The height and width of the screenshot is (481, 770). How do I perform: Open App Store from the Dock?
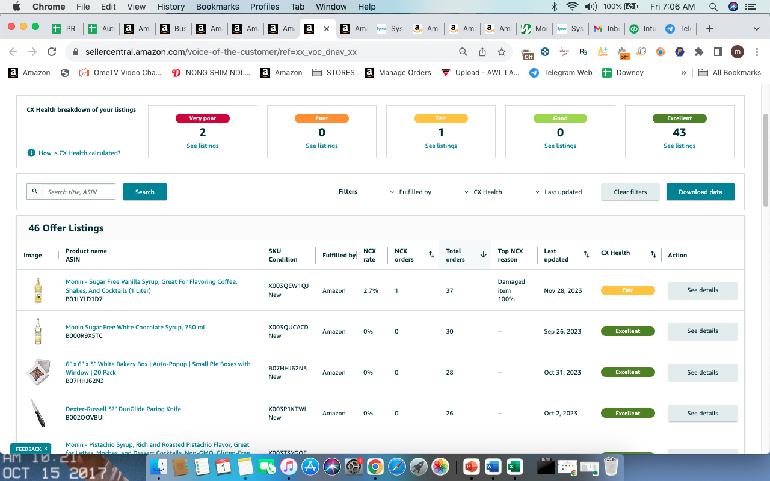coord(310,466)
